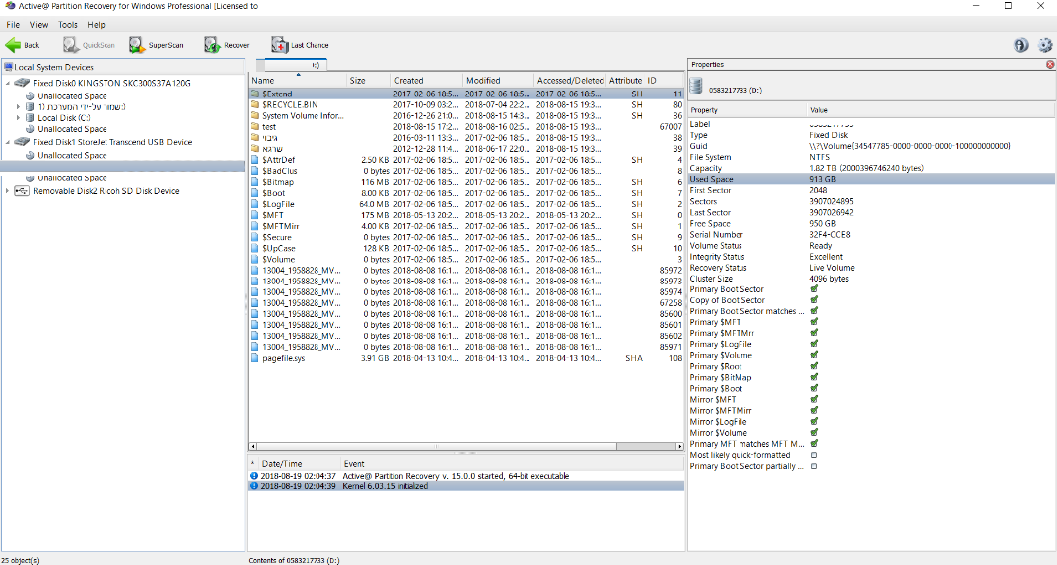Sort files by Created column header
This screenshot has width=1057, height=565.
pos(427,81)
